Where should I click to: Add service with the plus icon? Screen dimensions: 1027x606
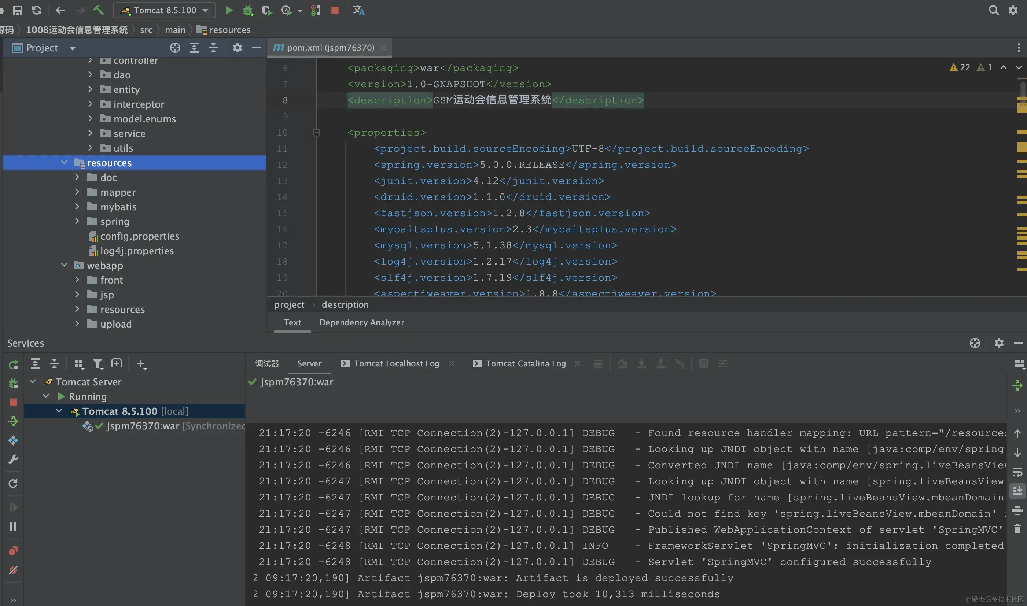(141, 364)
